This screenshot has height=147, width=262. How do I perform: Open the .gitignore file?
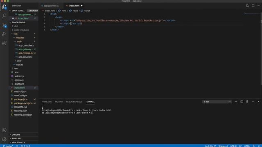[x=23, y=80]
